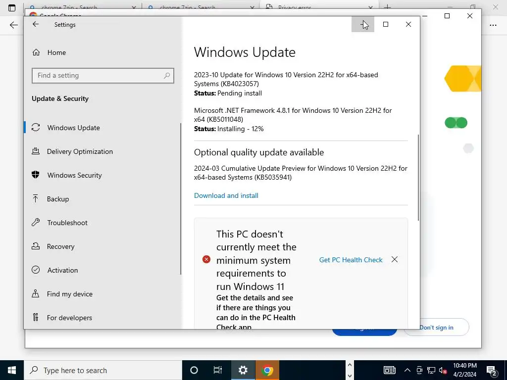The height and width of the screenshot is (380, 507).
Task: Open the browser three-dot menu
Action: pos(493,25)
